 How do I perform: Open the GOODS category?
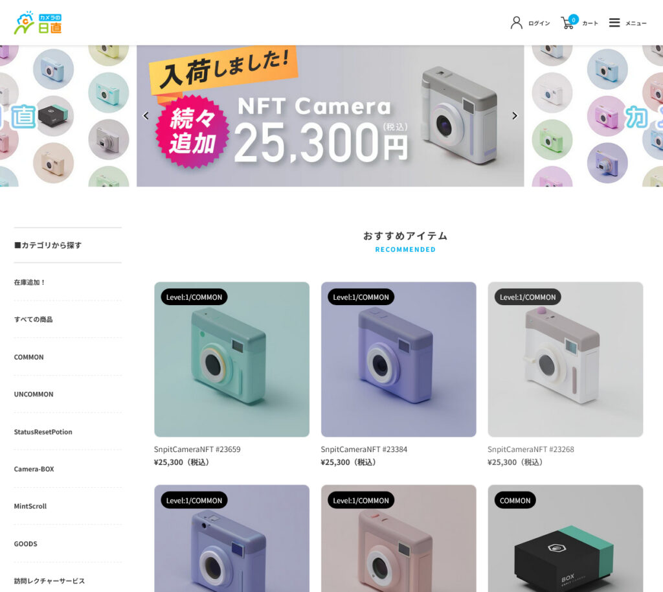26,544
